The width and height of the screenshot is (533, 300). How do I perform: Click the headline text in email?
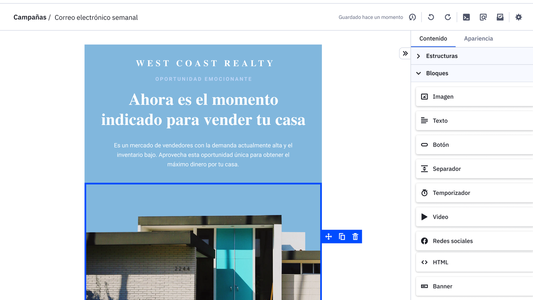[203, 110]
